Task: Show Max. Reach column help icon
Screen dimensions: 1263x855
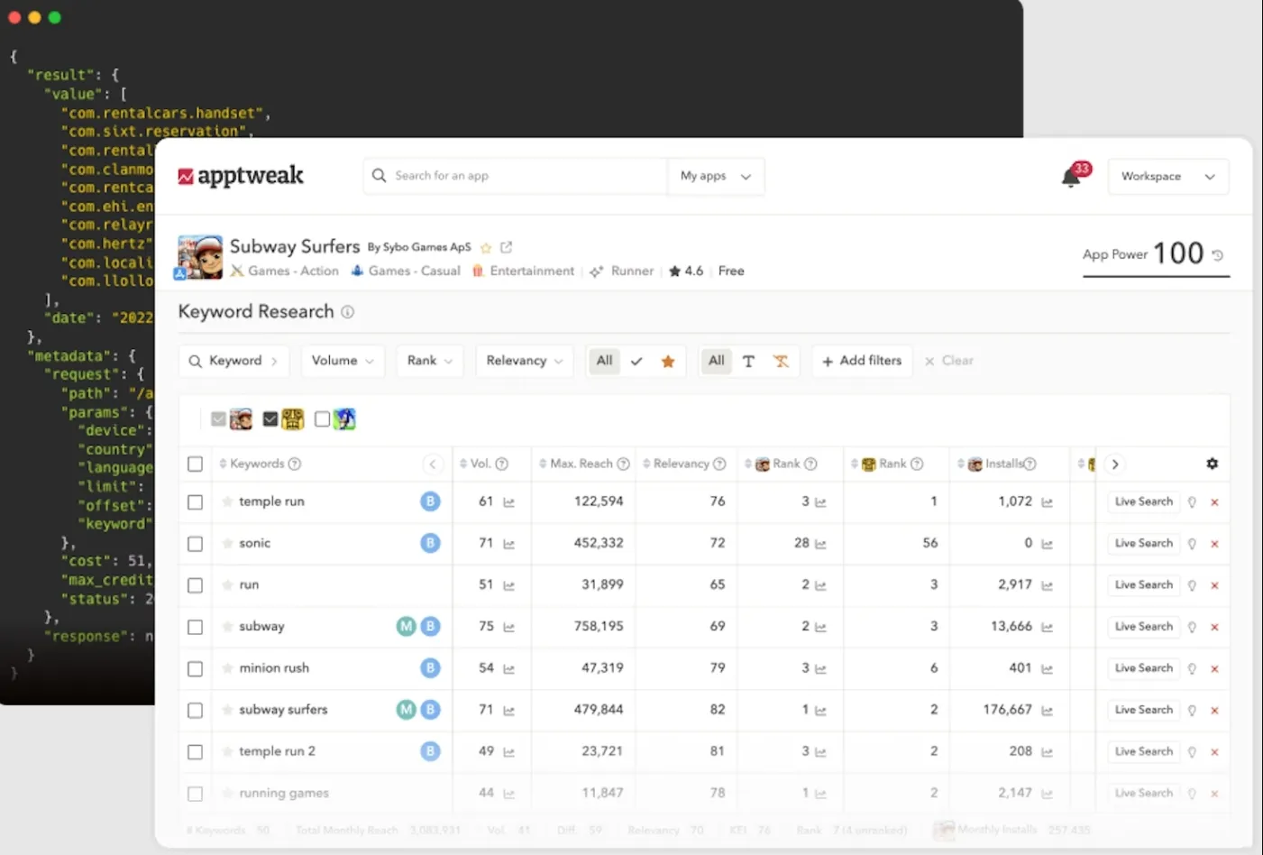Action: click(623, 464)
